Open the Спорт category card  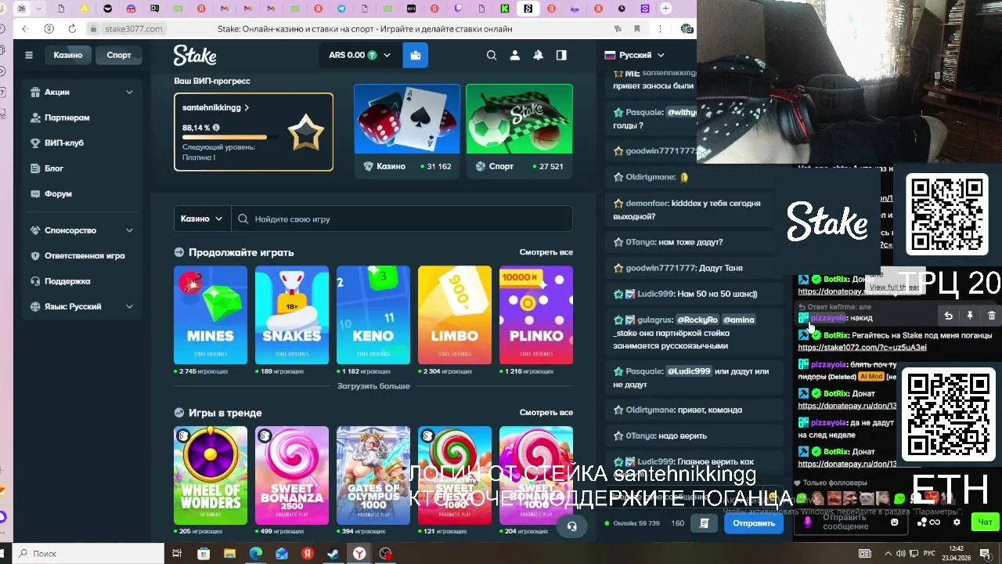point(519,131)
